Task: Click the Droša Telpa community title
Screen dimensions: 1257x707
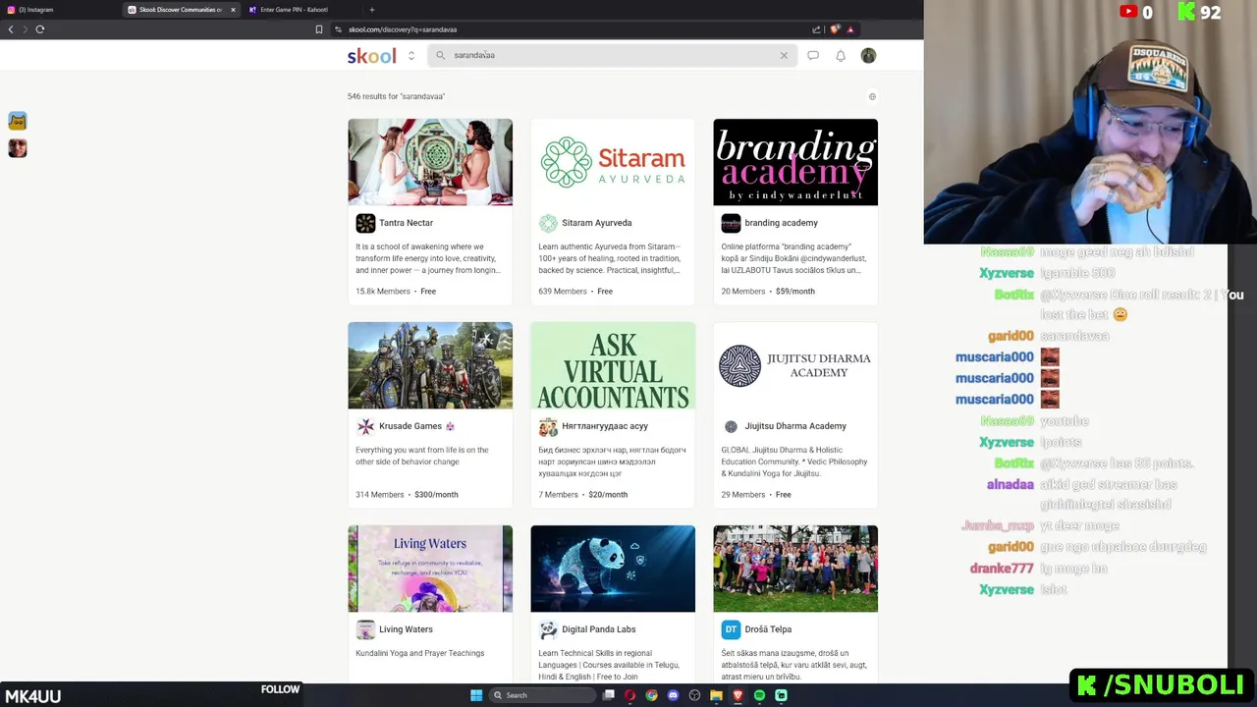Action: click(x=768, y=629)
